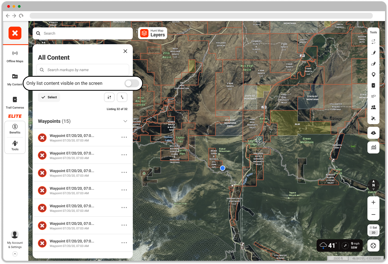Select the add waypoint pin tool
Image resolution: width=388 pixels, height=264 pixels.
374,75
